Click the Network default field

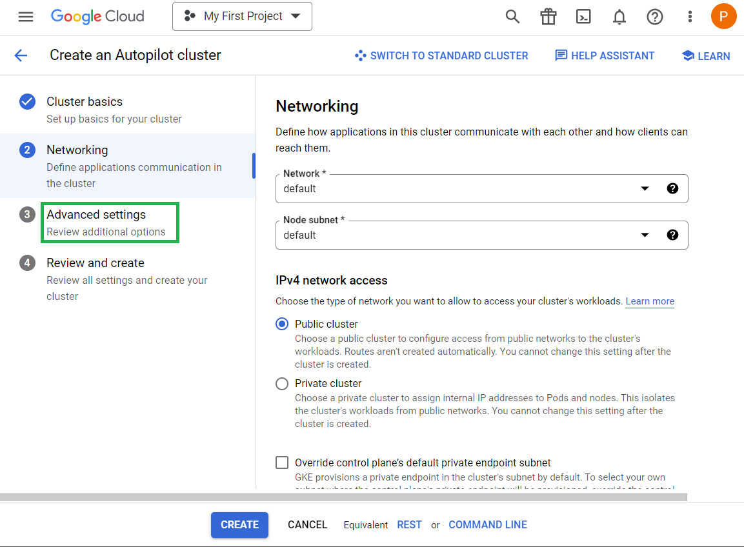point(481,188)
